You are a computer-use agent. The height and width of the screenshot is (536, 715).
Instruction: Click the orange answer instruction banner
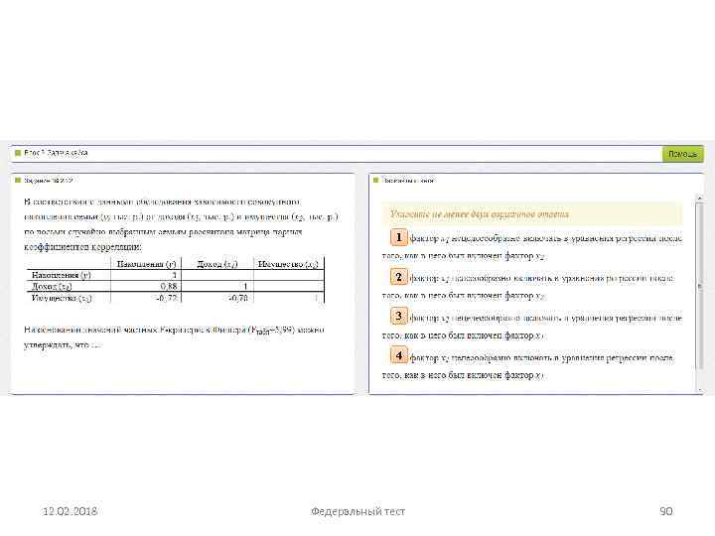532,213
